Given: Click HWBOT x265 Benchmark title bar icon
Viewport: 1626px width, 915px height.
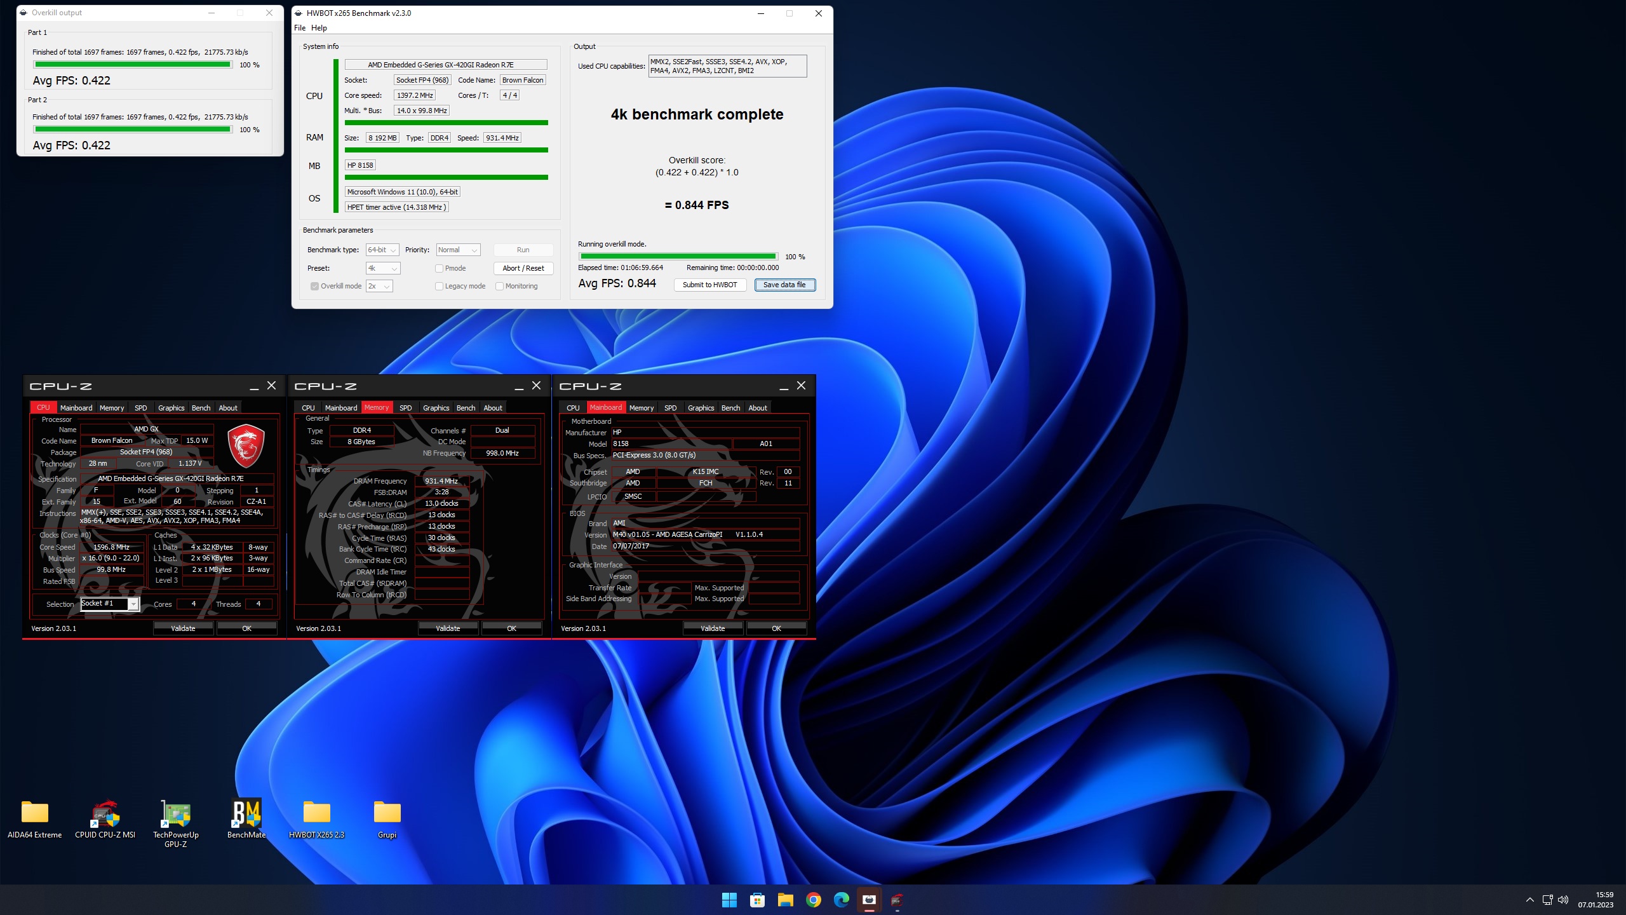Looking at the screenshot, I should click(x=298, y=13).
